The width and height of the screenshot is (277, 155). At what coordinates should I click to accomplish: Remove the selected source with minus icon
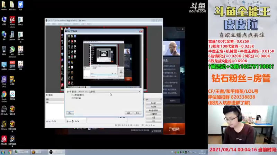click(x=70, y=121)
